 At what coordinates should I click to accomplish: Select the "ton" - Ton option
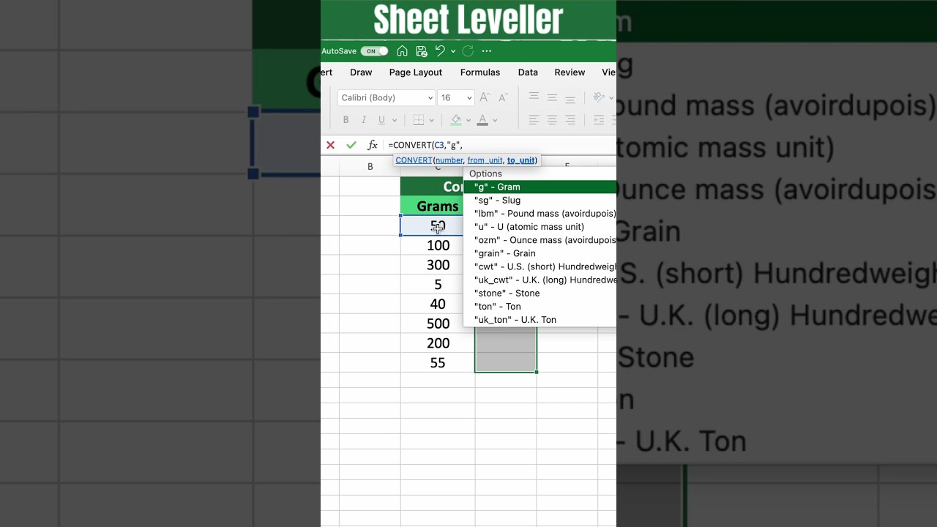(540, 306)
